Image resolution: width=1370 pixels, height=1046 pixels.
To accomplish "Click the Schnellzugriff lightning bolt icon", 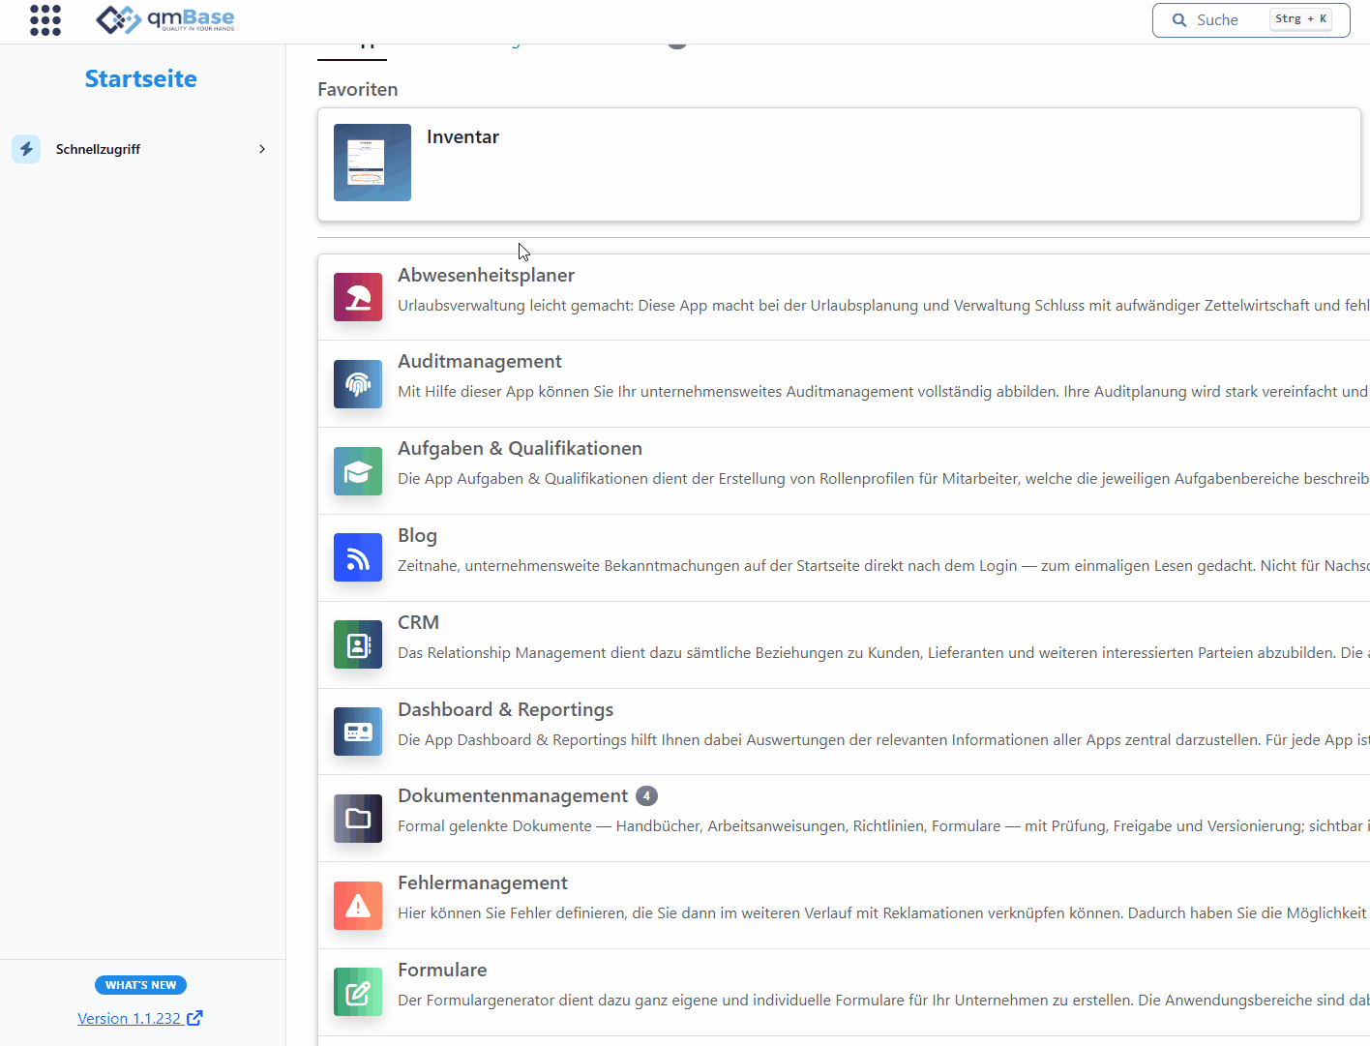I will pos(26,149).
